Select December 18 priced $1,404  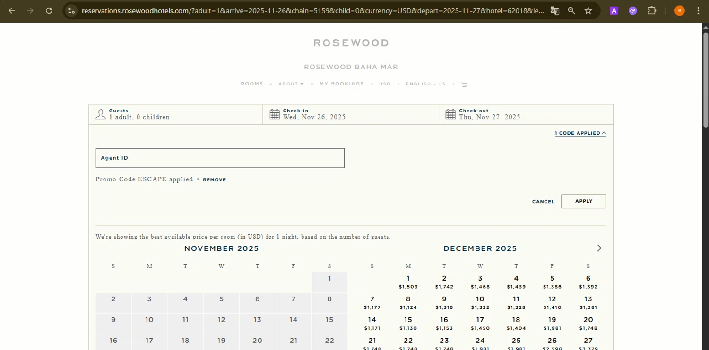tap(516, 324)
